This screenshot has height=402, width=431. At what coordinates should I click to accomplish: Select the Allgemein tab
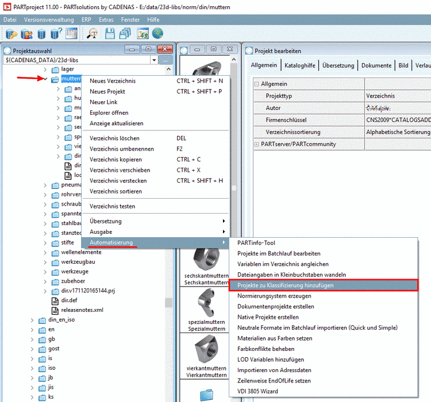click(x=264, y=65)
